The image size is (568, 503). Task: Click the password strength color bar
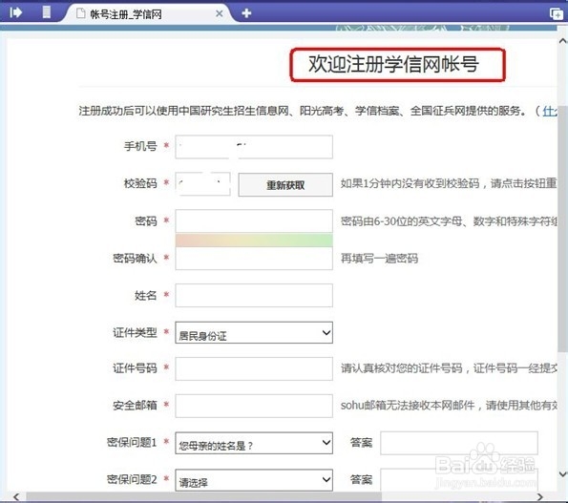254,241
